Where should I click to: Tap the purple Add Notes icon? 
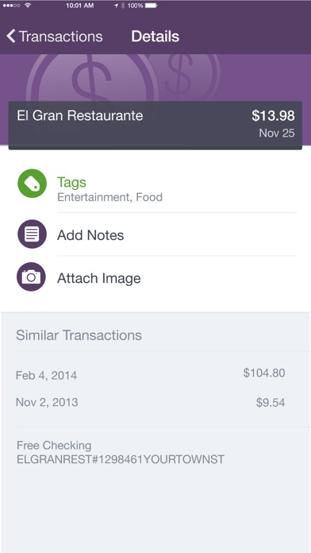coord(32,234)
